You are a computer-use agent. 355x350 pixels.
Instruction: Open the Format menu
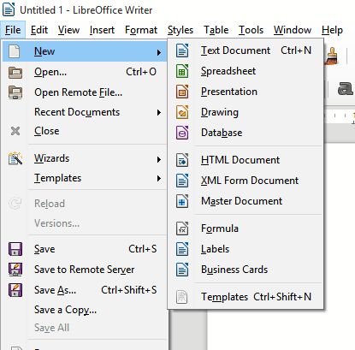click(141, 30)
